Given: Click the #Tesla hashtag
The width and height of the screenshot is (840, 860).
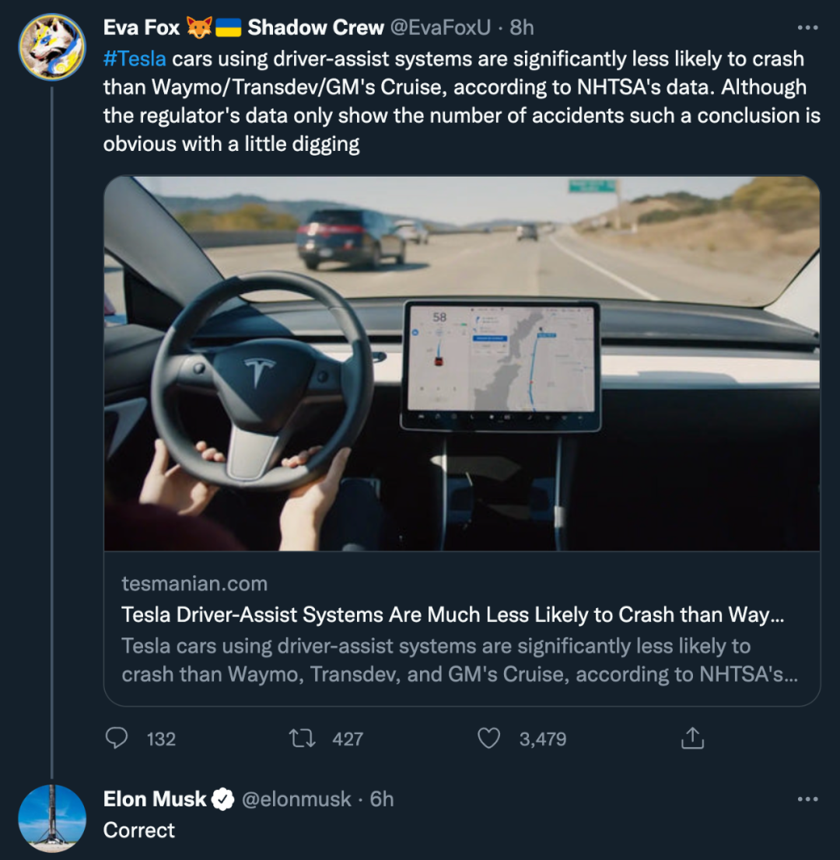Looking at the screenshot, I should coord(135,58).
